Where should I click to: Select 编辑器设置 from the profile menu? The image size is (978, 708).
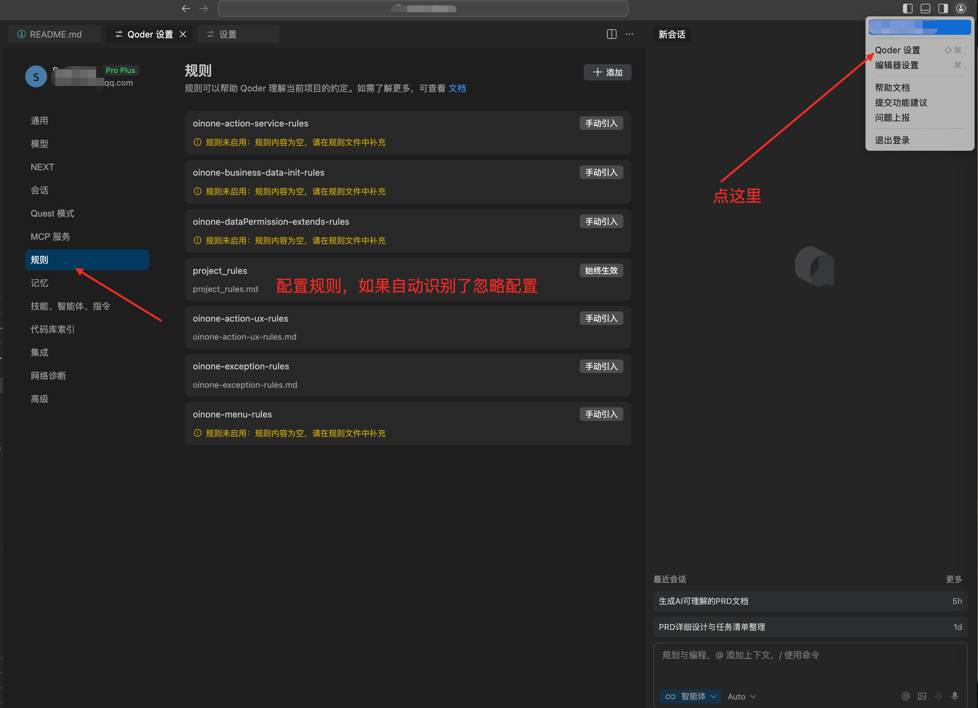pyautogui.click(x=896, y=65)
